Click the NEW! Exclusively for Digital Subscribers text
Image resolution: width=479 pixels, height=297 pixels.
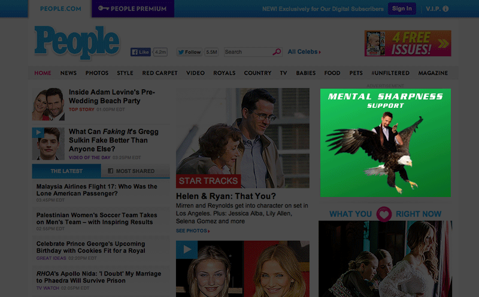323,9
